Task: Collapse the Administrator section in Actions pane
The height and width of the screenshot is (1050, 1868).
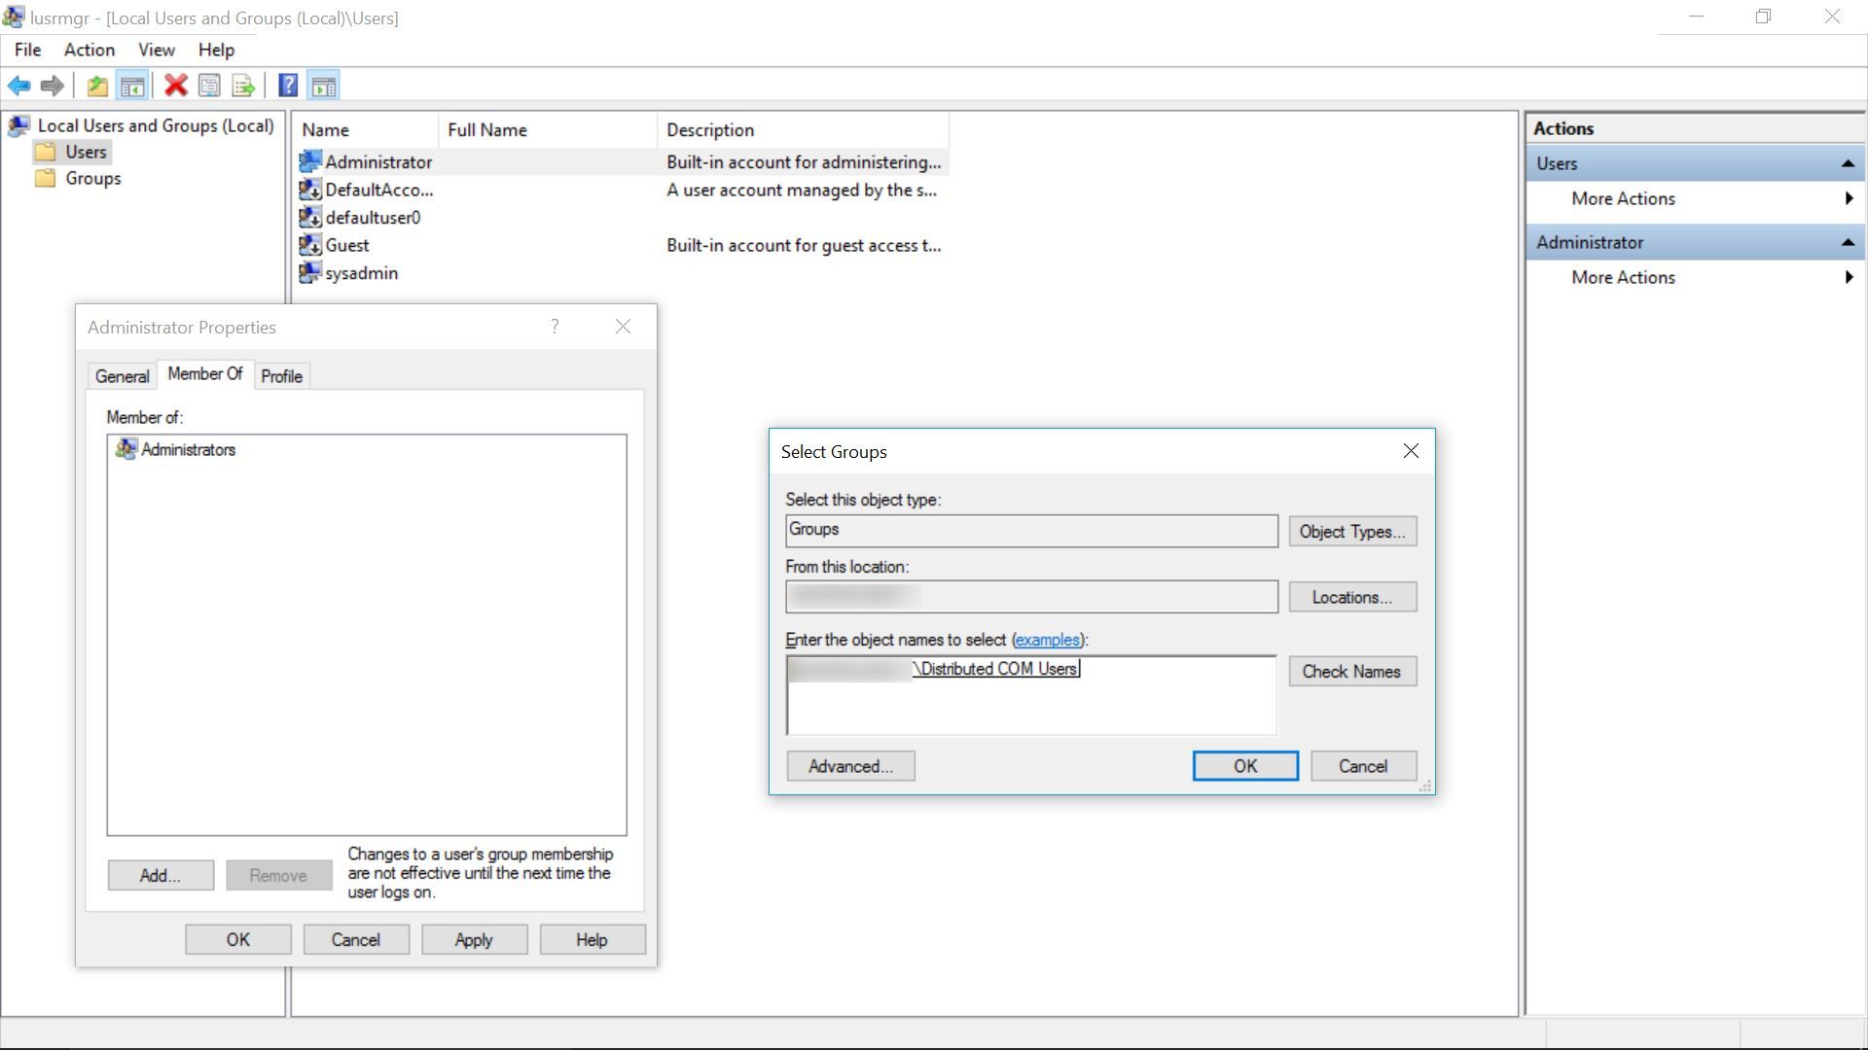Action: click(x=1848, y=241)
